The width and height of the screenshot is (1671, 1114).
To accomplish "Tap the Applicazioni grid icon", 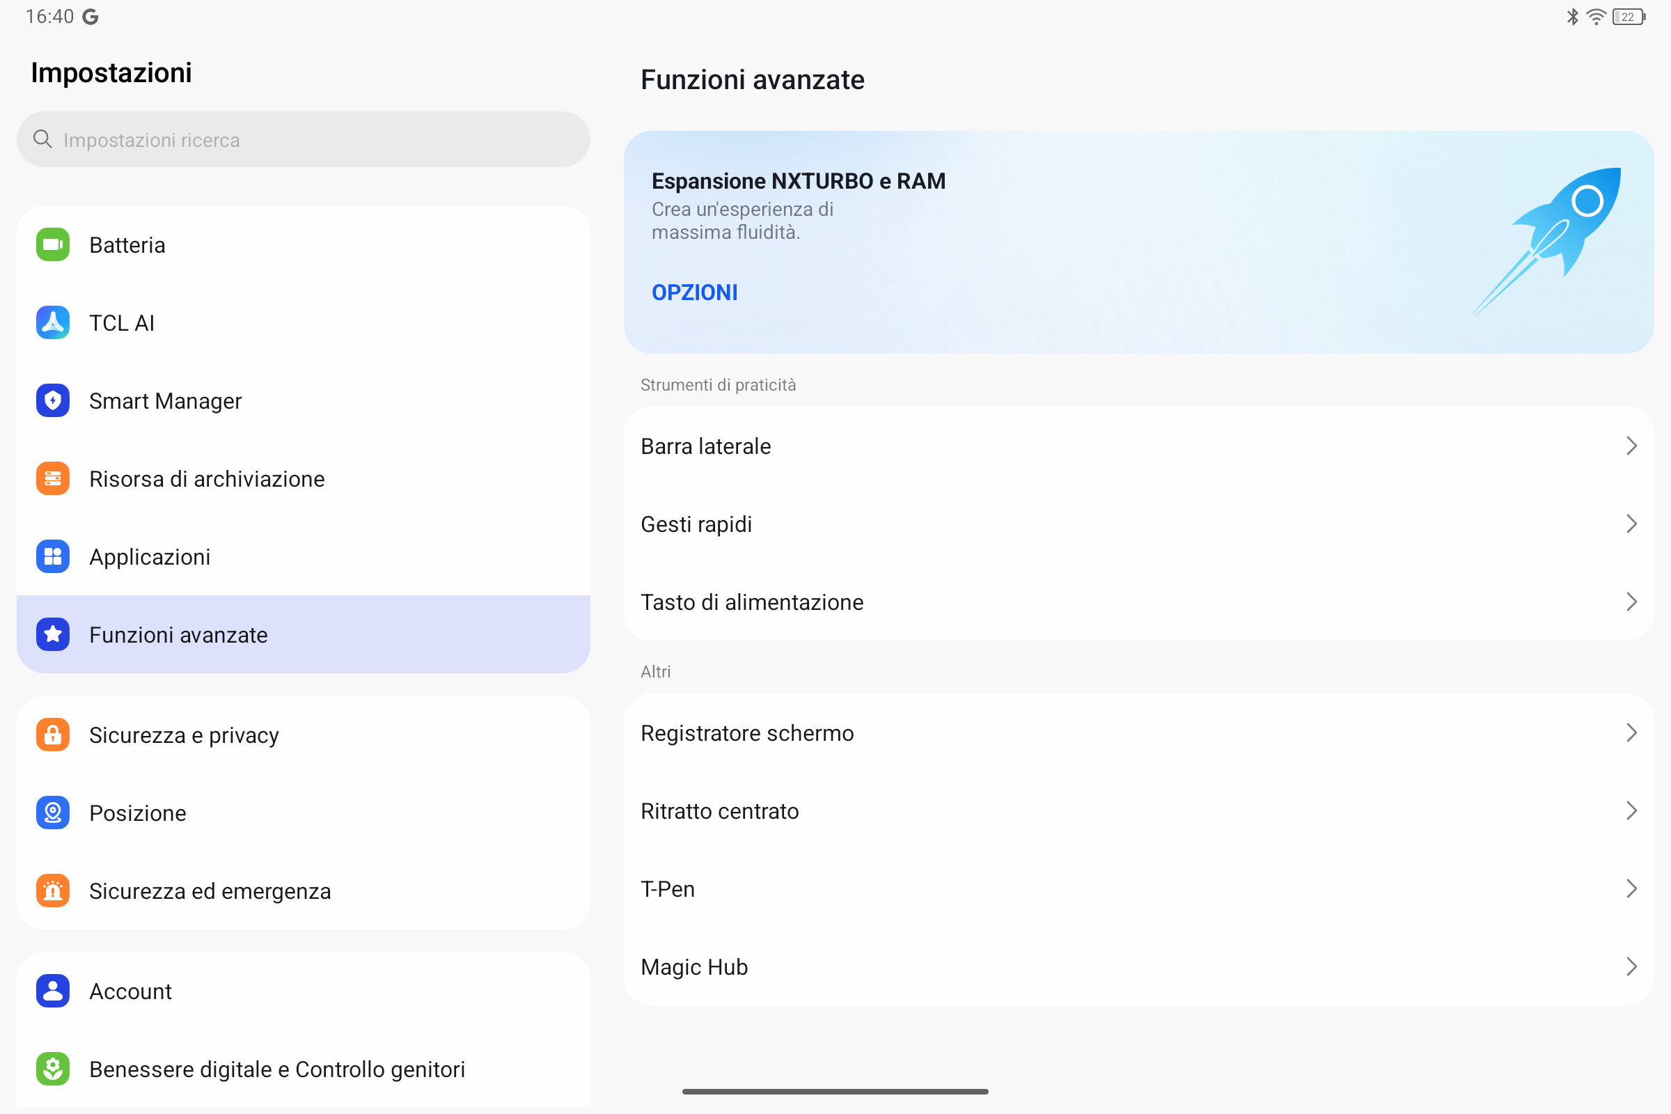I will (x=53, y=556).
